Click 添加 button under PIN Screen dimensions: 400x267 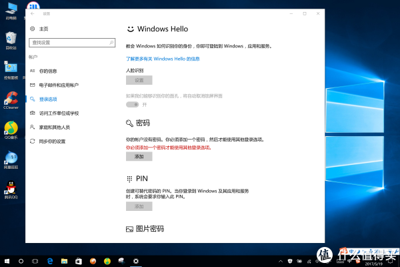pyautogui.click(x=139, y=206)
